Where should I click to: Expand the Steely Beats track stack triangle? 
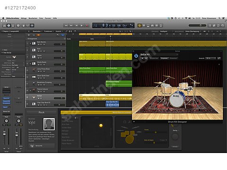(x=30, y=64)
